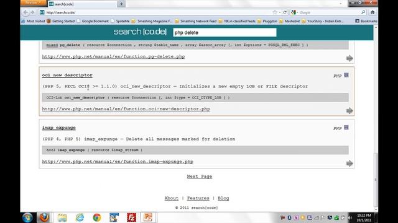Open Firefox from the taskbar
This screenshot has height=223, width=398.
point(44,217)
